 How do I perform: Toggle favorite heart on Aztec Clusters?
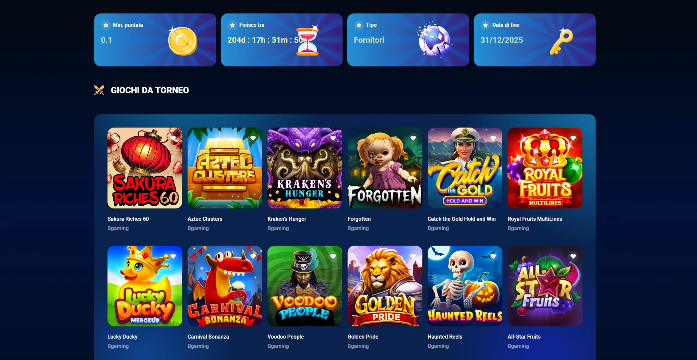[x=253, y=138]
